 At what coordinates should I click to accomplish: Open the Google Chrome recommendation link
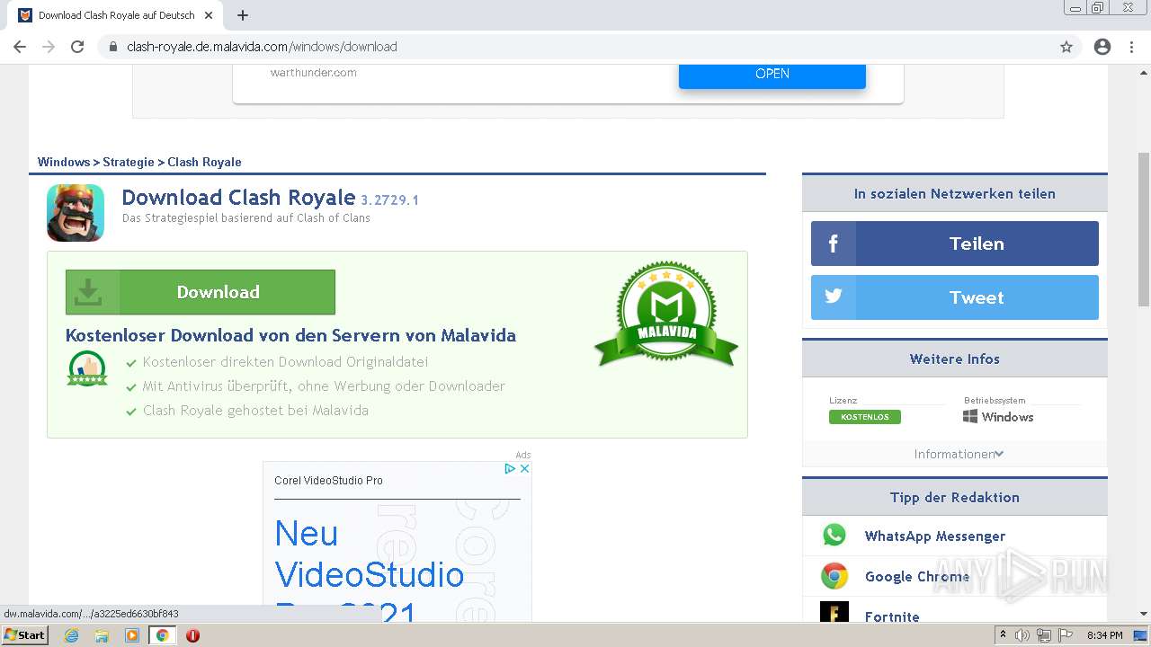click(x=917, y=576)
